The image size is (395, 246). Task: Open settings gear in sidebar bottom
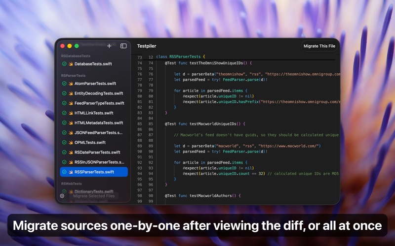(62, 196)
